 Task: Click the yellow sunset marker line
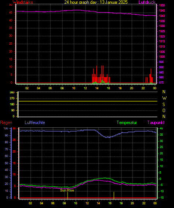point(114,195)
